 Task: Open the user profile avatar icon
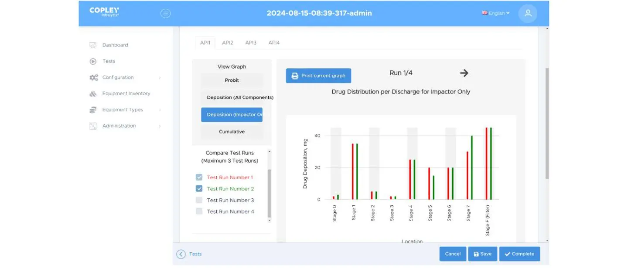point(528,13)
